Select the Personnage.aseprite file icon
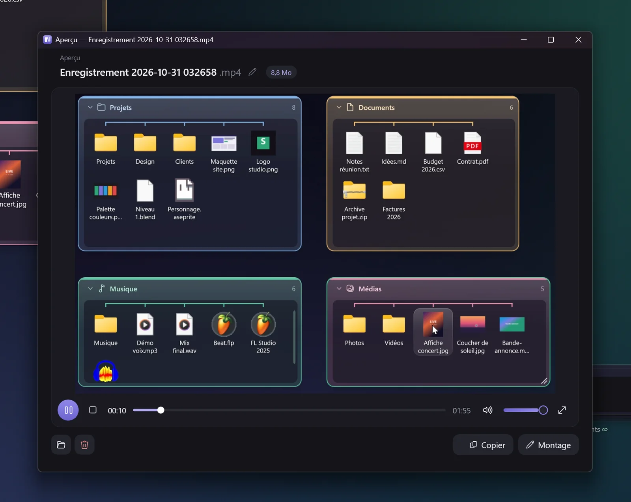Viewport: 631px width, 502px height. (x=185, y=190)
